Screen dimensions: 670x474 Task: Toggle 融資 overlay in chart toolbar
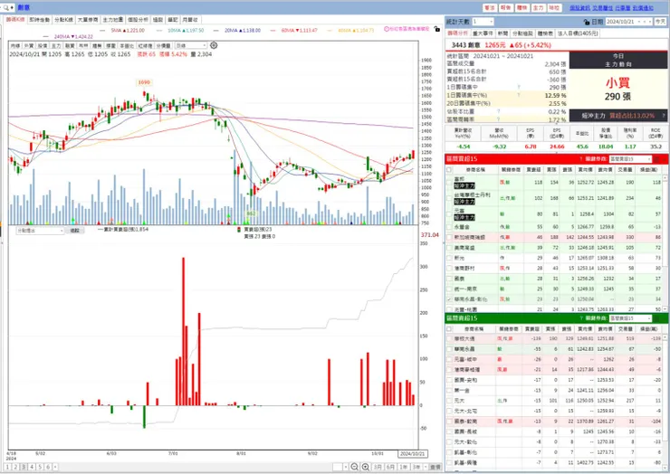(x=70, y=45)
